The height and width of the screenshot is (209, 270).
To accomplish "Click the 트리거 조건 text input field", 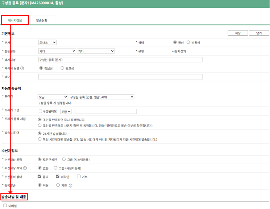I will 106,112.
